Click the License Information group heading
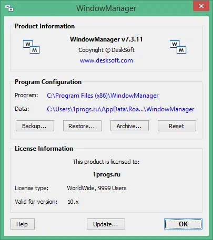Viewport: 213px width, 240px height. pyautogui.click(x=44, y=149)
